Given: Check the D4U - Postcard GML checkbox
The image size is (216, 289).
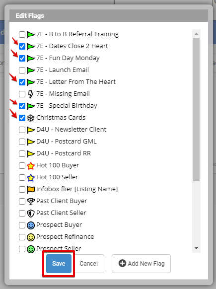Looking at the screenshot, I should [x=22, y=142].
